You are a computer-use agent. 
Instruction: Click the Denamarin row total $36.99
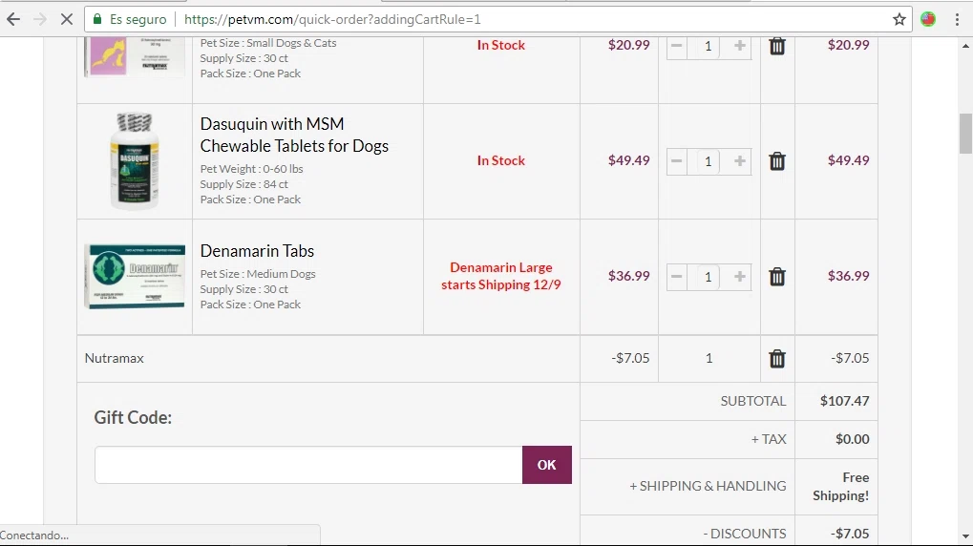pos(848,276)
